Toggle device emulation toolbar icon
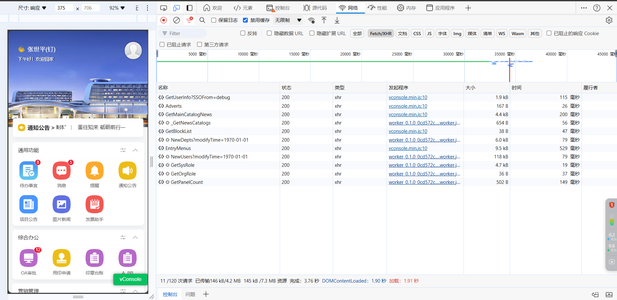 pyautogui.click(x=176, y=8)
